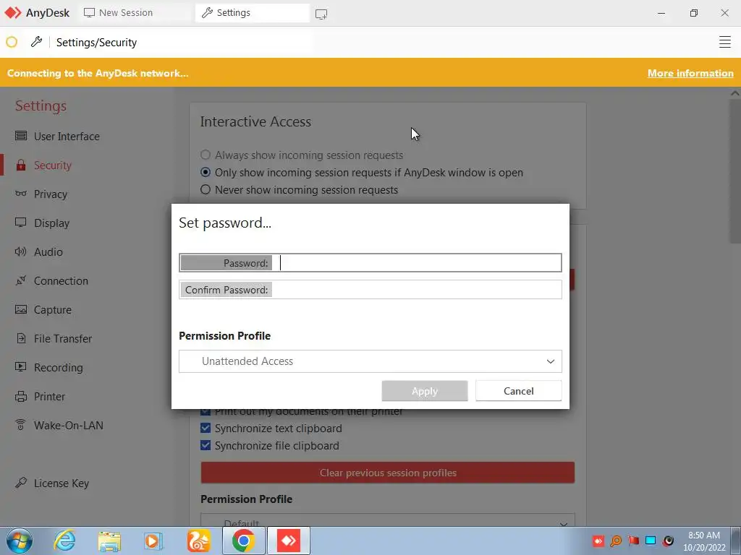Open new tab with plus-monitor icon

[321, 14]
